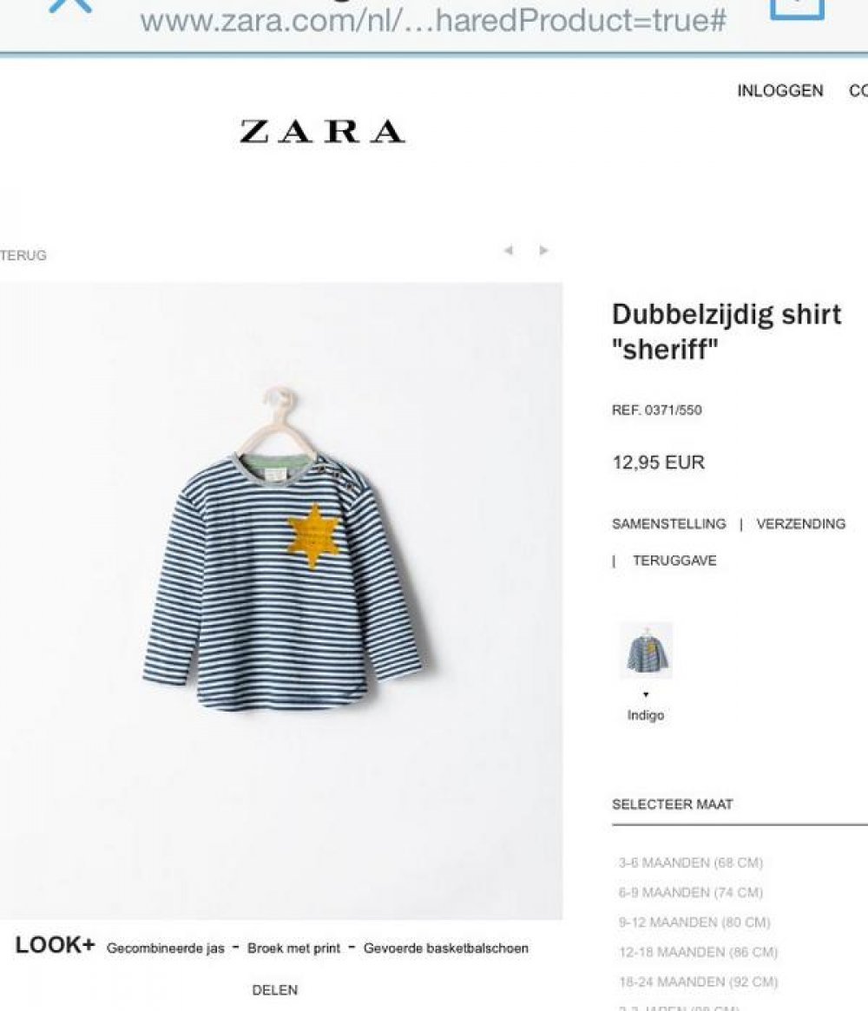Click the TERUG back link
Image resolution: width=868 pixels, height=1011 pixels.
pyautogui.click(x=23, y=255)
